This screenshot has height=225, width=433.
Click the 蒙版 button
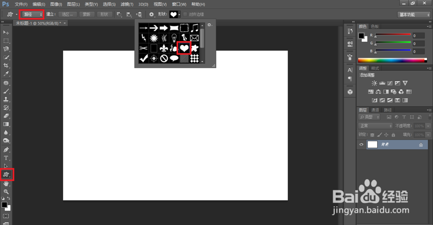pyautogui.click(x=87, y=14)
